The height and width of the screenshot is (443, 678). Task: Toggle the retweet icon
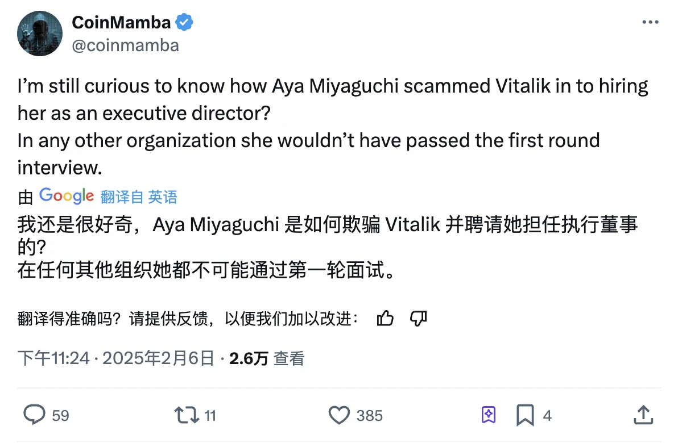tap(187, 415)
